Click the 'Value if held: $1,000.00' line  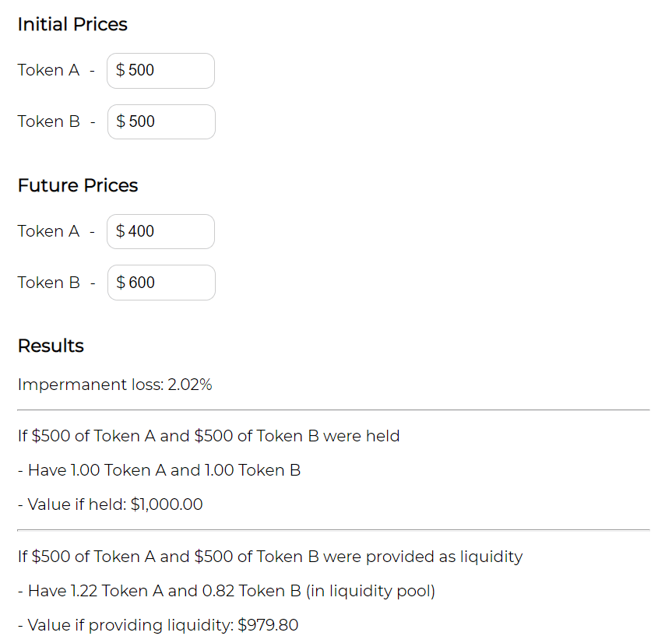click(110, 504)
